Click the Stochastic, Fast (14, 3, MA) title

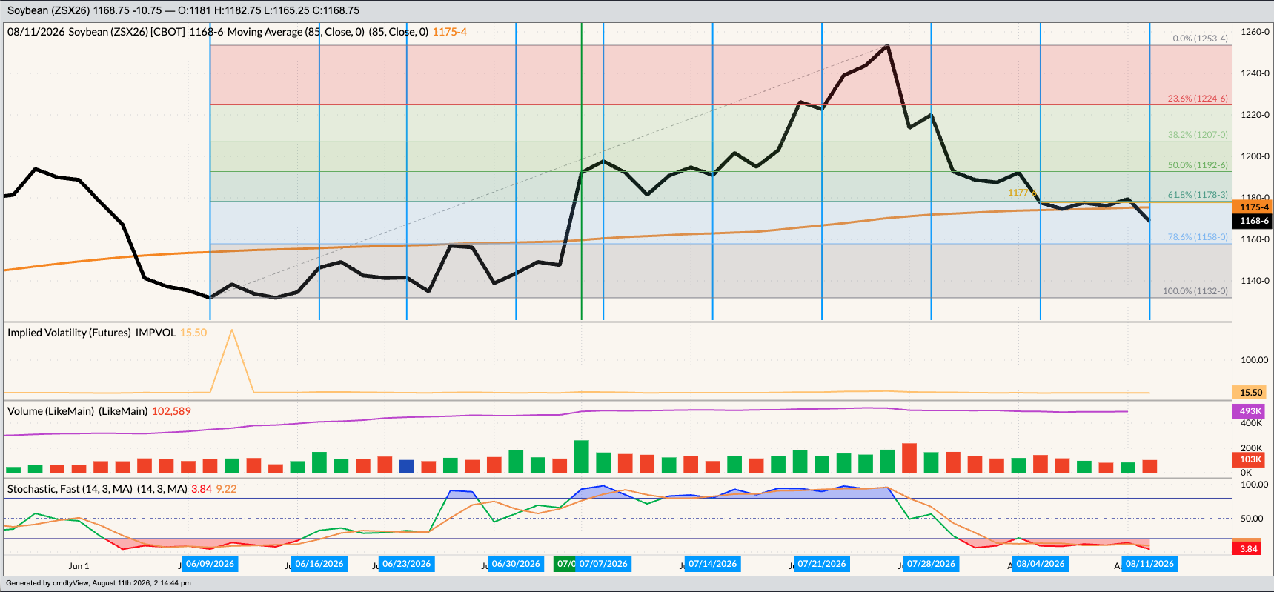[x=70, y=489]
